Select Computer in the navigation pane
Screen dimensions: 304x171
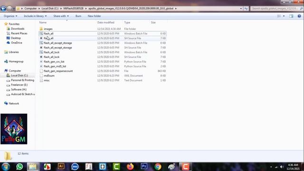[15, 71]
